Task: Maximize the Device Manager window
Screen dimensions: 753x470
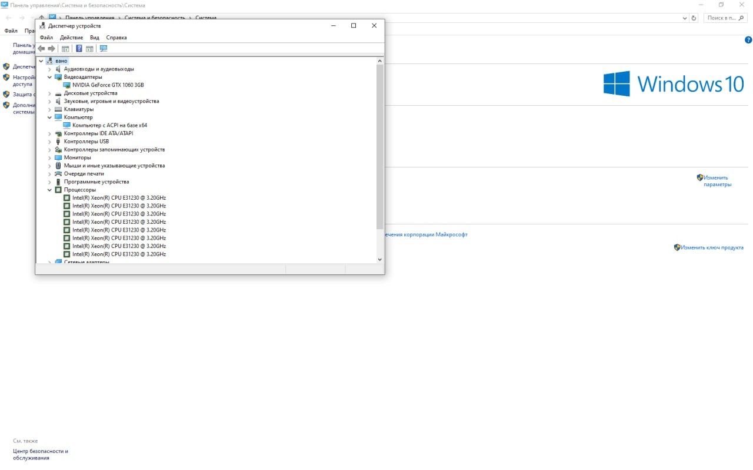Action: pyautogui.click(x=354, y=26)
